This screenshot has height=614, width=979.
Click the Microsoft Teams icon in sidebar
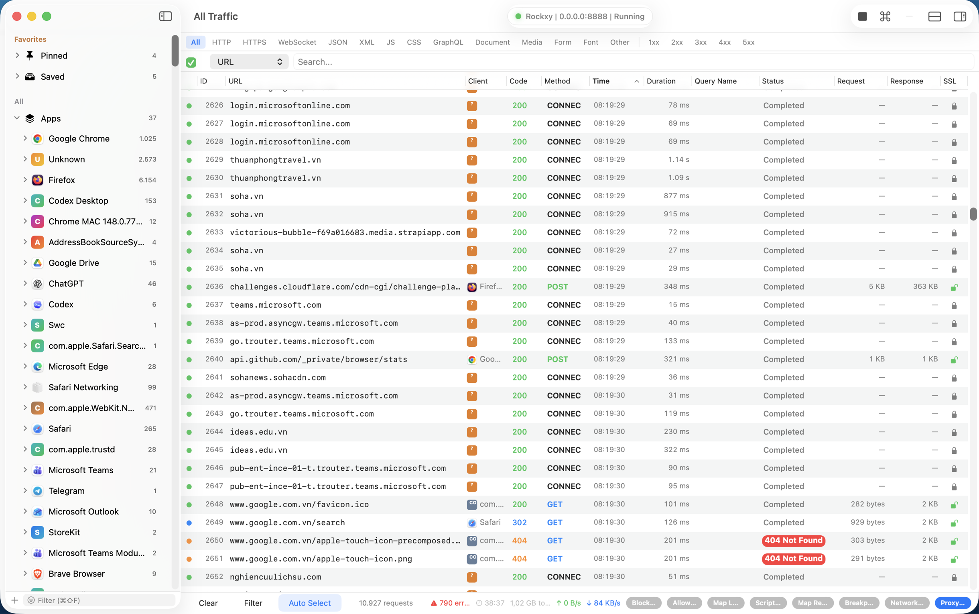37,470
